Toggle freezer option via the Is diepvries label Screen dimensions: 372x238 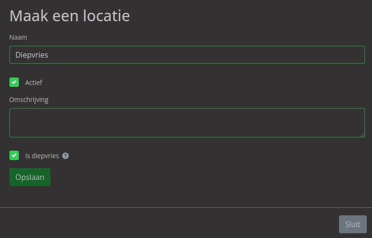point(42,156)
